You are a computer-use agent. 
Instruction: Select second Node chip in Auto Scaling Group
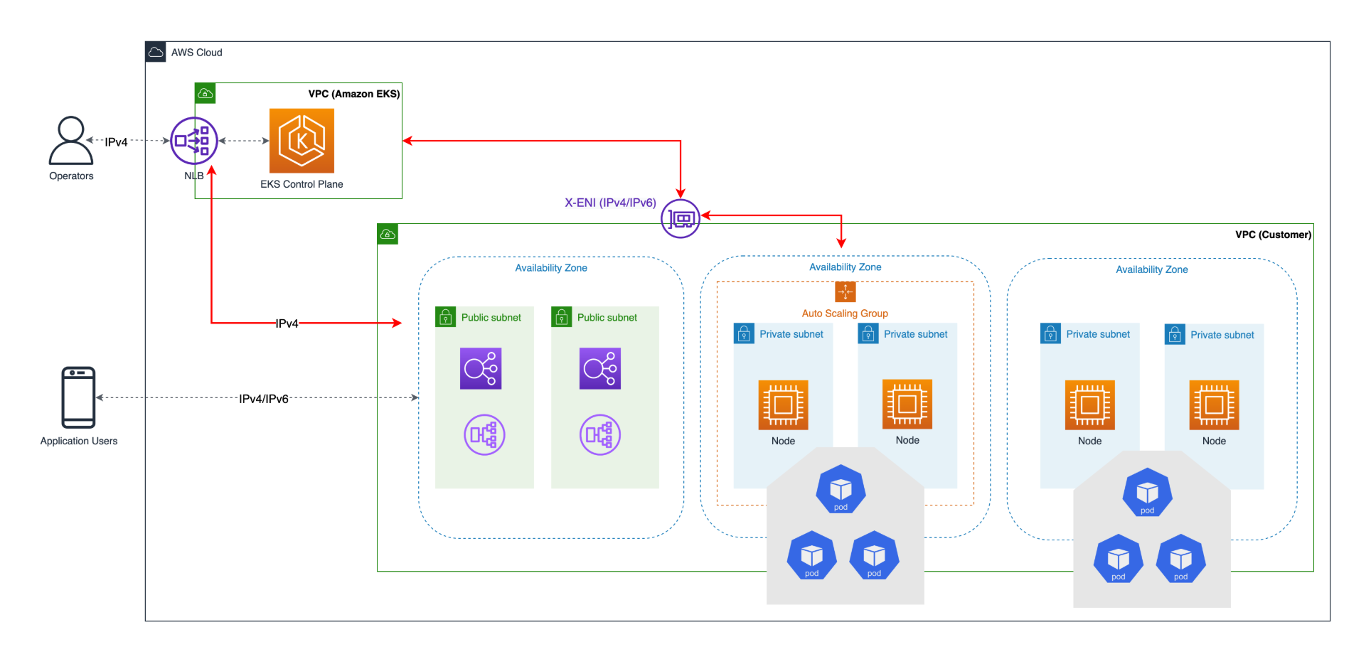907,405
